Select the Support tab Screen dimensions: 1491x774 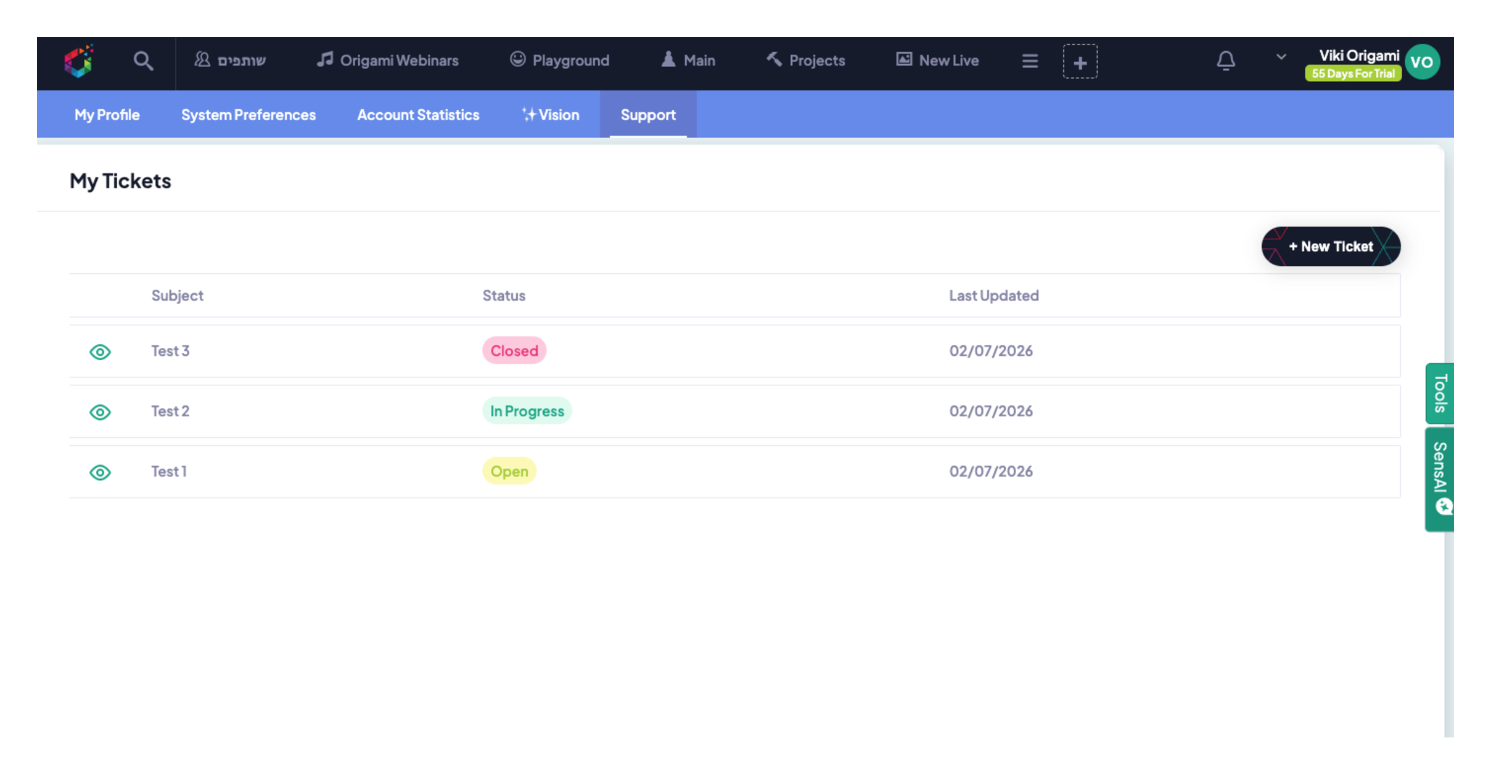(648, 115)
